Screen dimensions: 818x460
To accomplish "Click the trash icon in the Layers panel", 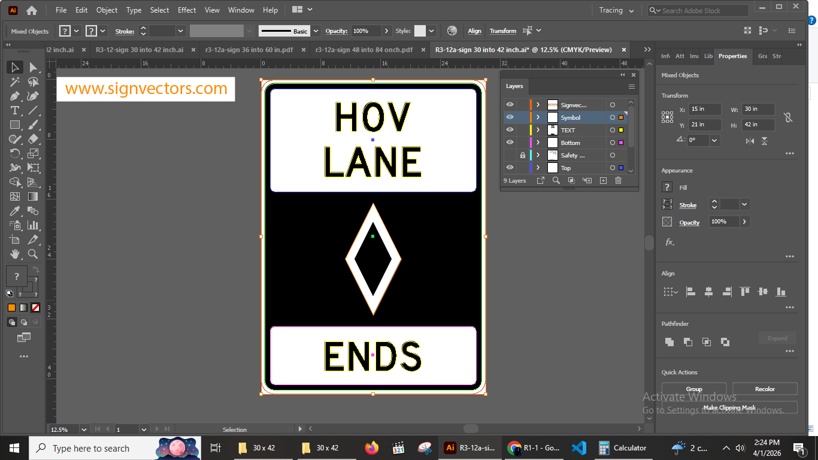I will pyautogui.click(x=619, y=180).
